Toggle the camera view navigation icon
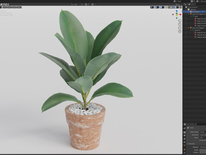206x155 pixels. click(x=180, y=28)
